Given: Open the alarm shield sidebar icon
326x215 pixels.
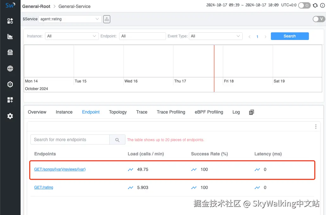Looking at the screenshot, I should [x=10, y=84].
